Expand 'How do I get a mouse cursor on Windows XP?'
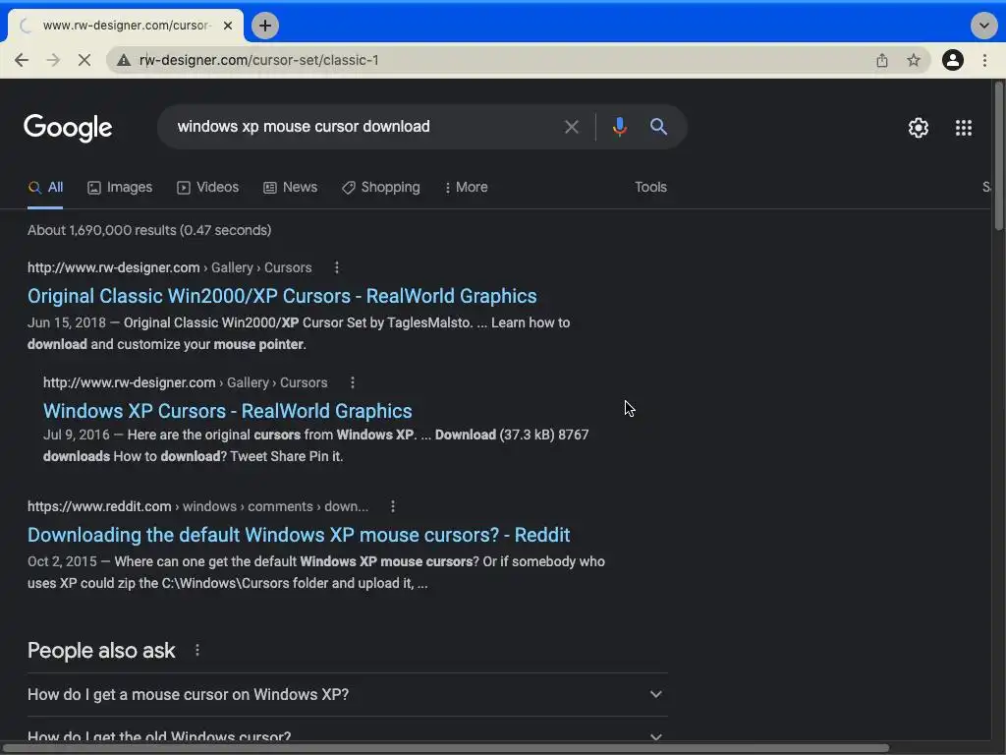Screen dimensions: 1006x755 point(347,695)
